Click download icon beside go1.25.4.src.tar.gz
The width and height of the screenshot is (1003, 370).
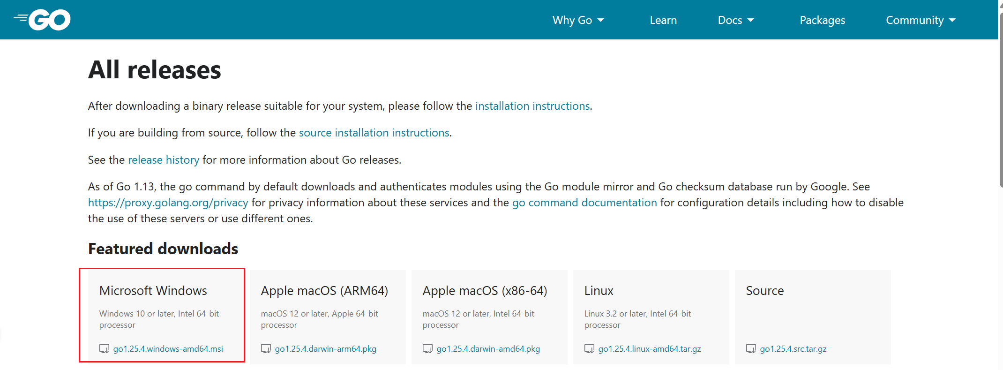(751, 349)
